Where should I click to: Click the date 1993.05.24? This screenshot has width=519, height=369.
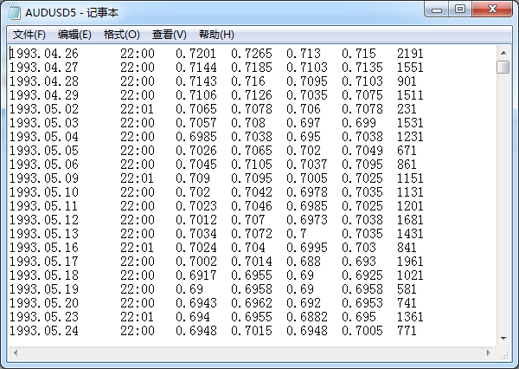[x=44, y=331]
